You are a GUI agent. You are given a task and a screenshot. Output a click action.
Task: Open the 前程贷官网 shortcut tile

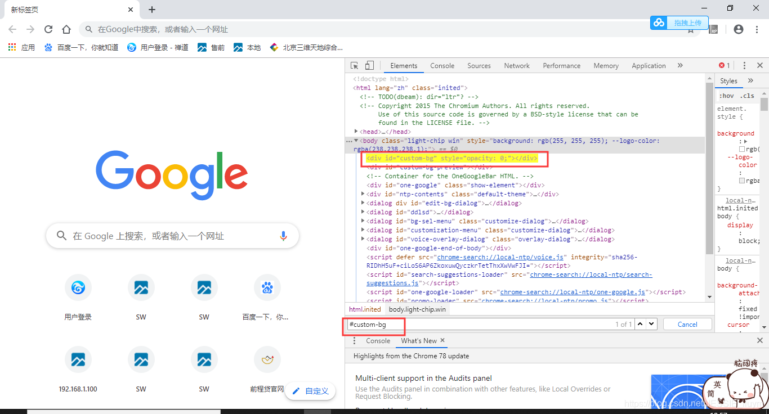pos(267,370)
